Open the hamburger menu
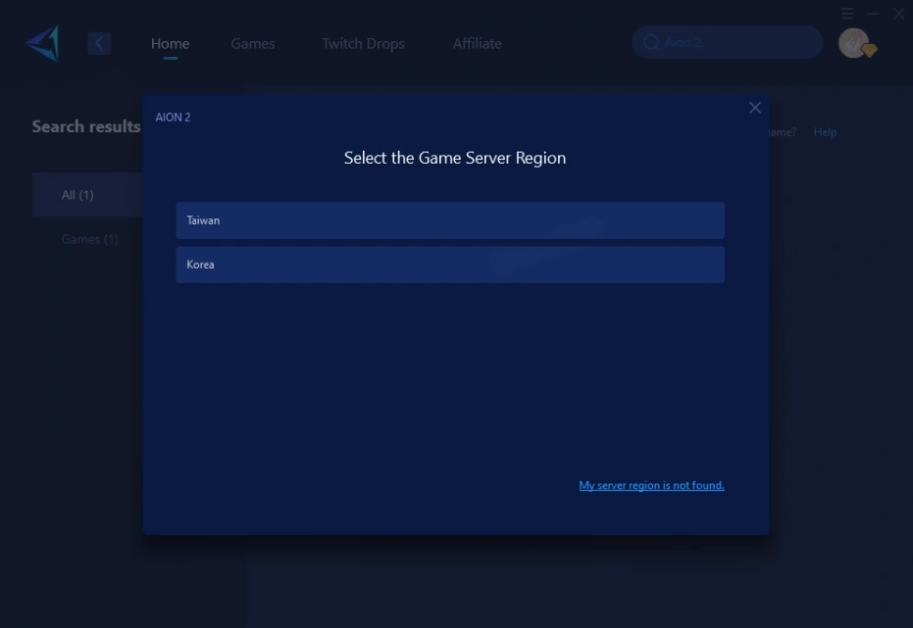Image resolution: width=913 pixels, height=628 pixels. click(x=847, y=14)
